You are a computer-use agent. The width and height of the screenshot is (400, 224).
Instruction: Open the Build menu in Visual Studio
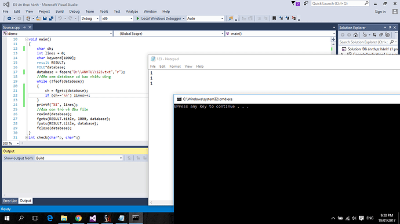click(x=60, y=12)
